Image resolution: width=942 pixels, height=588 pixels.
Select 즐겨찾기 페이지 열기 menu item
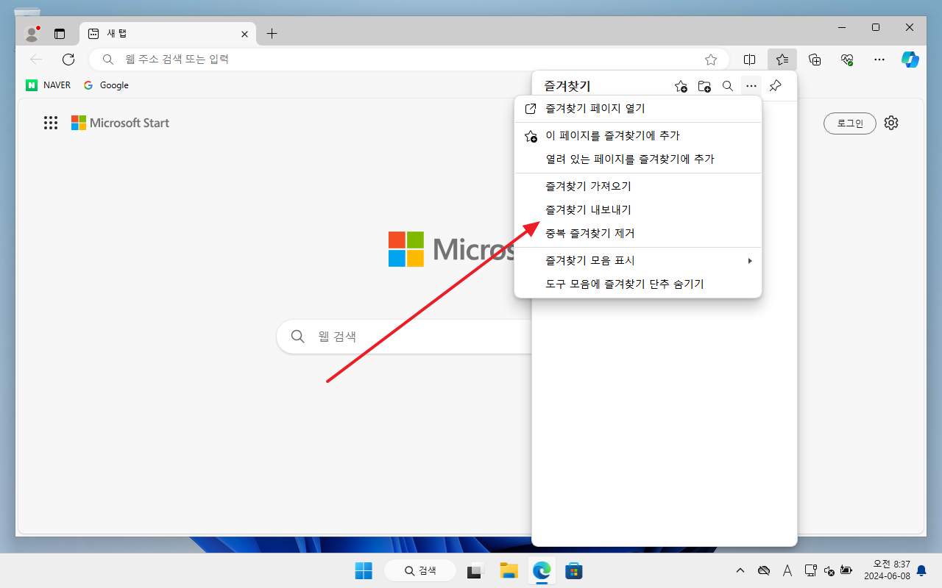tap(638, 109)
